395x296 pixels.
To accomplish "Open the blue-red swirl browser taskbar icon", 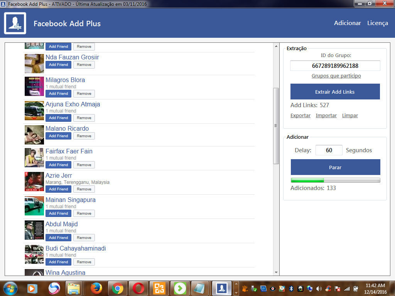I will pyautogui.click(x=54, y=288).
